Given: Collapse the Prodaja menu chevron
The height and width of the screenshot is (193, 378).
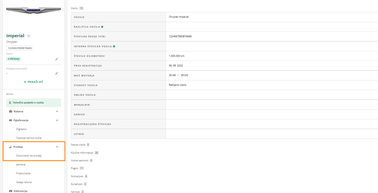Looking at the screenshot, I should [x=57, y=147].
